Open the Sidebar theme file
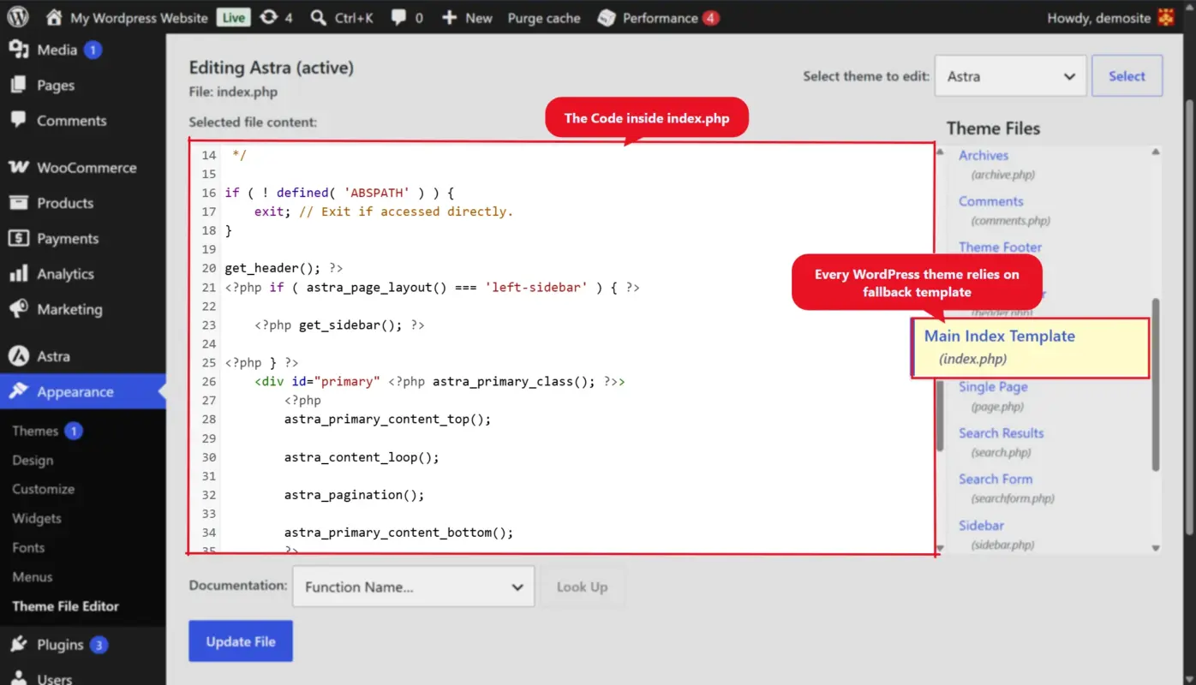Screen dimensions: 1196x685 981,525
